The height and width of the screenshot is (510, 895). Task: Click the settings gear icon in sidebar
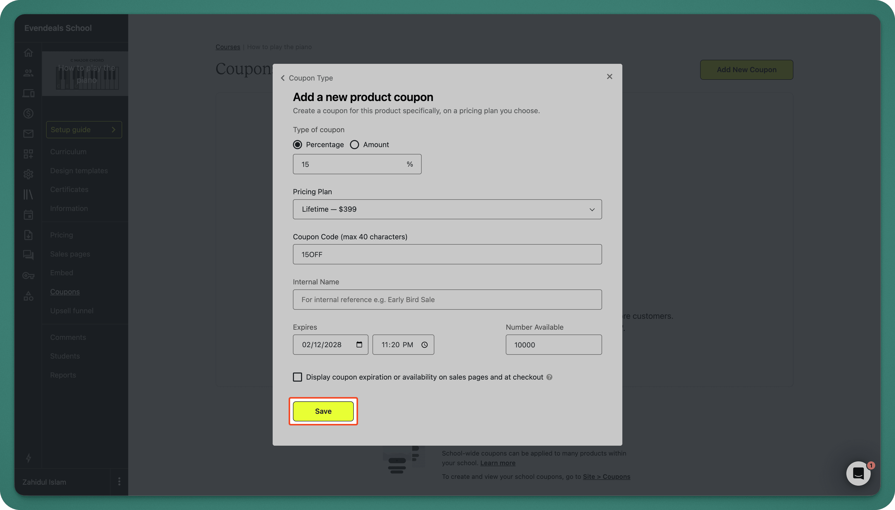point(28,174)
